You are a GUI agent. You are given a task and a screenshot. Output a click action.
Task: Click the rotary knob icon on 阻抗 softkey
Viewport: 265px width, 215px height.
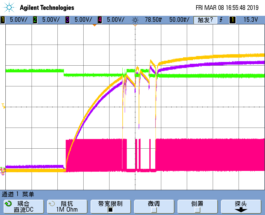click(x=52, y=204)
